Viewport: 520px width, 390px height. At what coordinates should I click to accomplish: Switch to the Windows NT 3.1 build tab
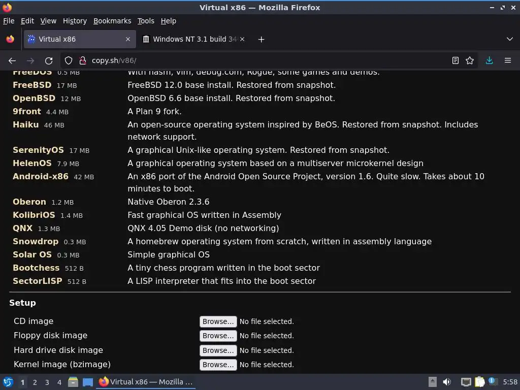coord(194,39)
